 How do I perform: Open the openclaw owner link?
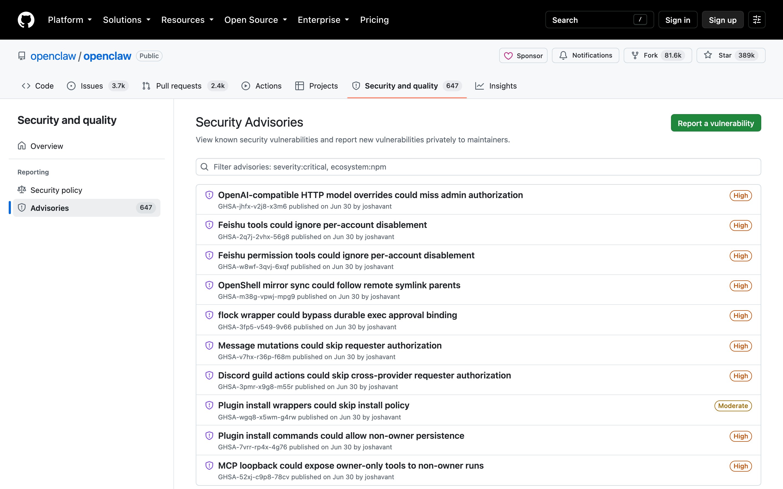click(x=53, y=56)
